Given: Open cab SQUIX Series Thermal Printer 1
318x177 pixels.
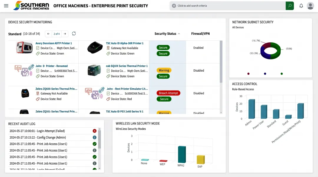Looking at the screenshot, I should 127,66.
